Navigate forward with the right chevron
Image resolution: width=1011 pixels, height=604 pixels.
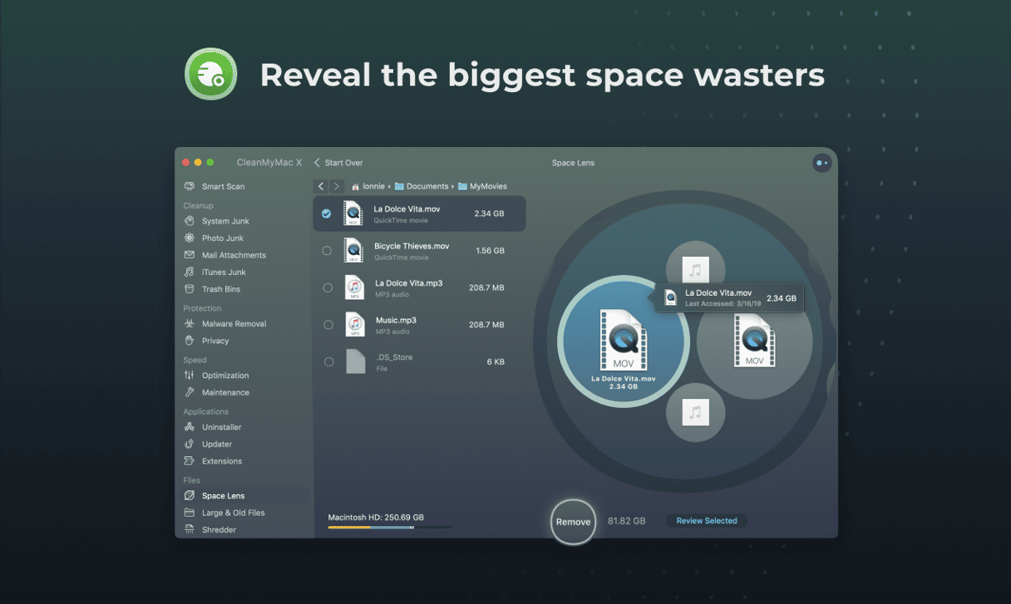point(336,187)
